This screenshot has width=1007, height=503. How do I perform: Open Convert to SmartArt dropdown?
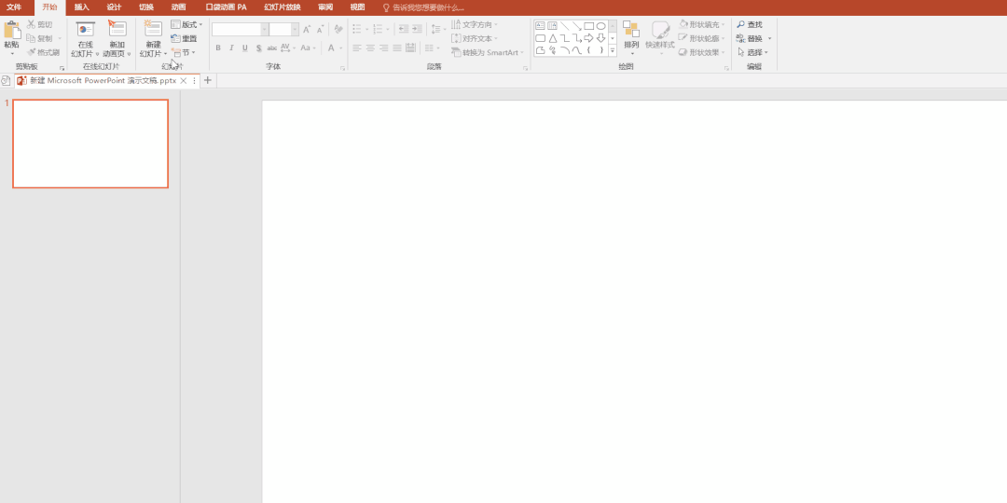click(488, 52)
